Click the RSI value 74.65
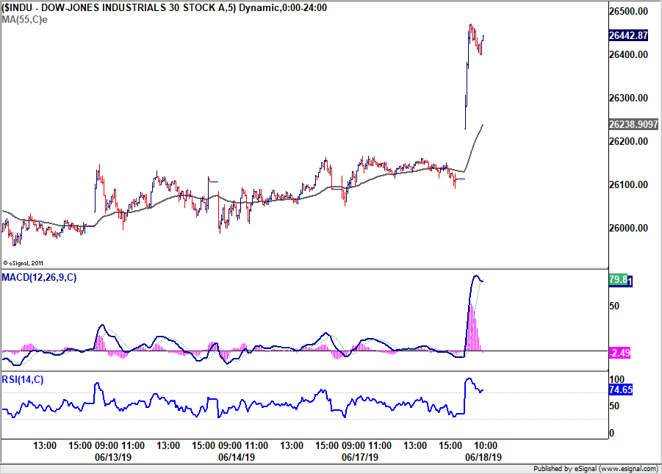The height and width of the screenshot is (474, 662). coord(621,389)
